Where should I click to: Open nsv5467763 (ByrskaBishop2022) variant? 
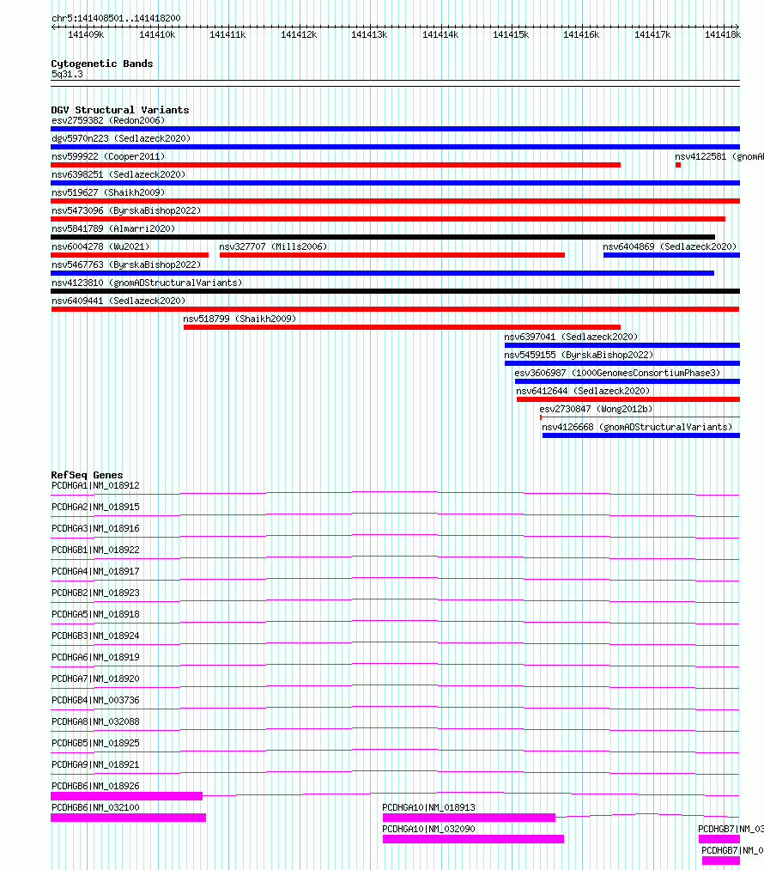(x=126, y=265)
